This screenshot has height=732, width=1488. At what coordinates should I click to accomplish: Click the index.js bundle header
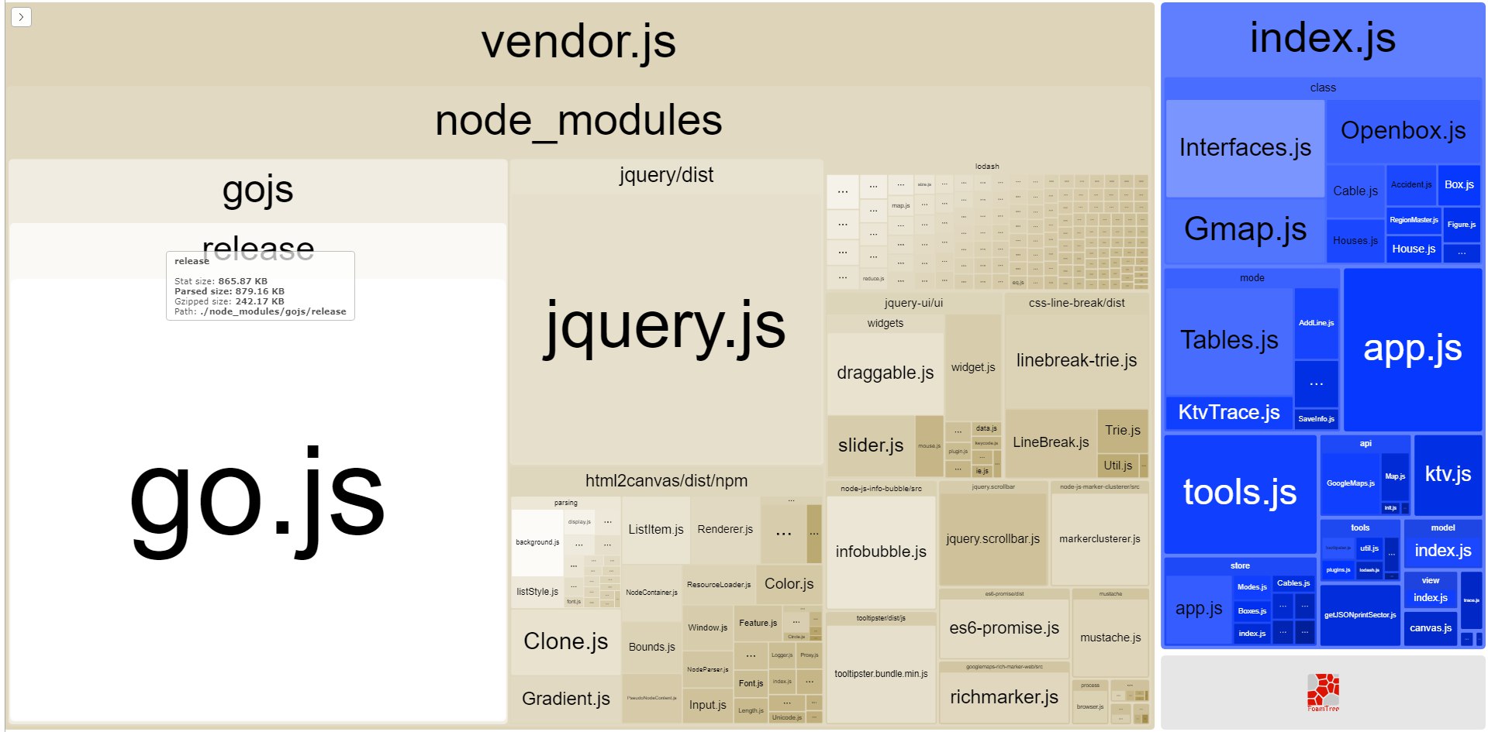click(1323, 39)
